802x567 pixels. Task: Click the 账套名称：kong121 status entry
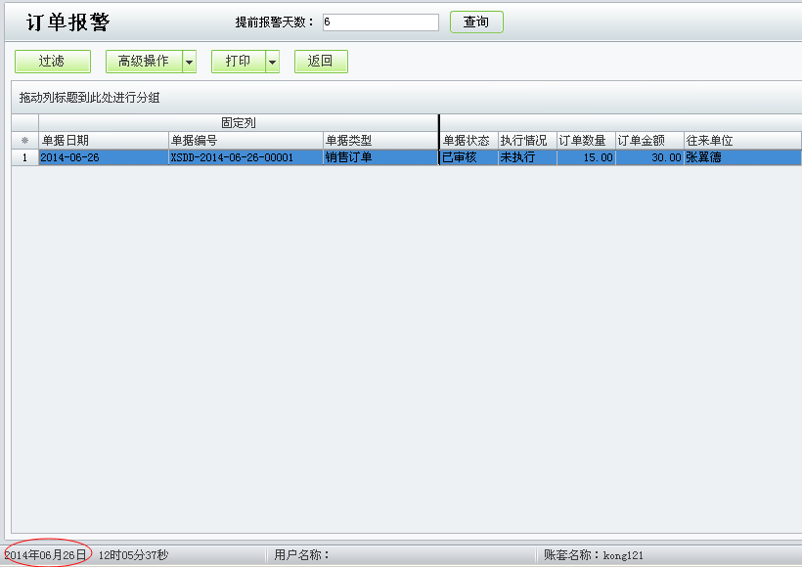pyautogui.click(x=594, y=554)
